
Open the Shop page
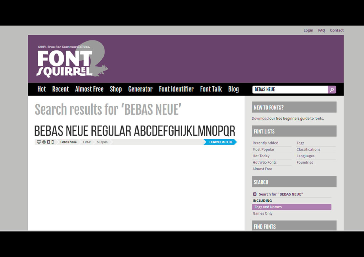point(116,89)
